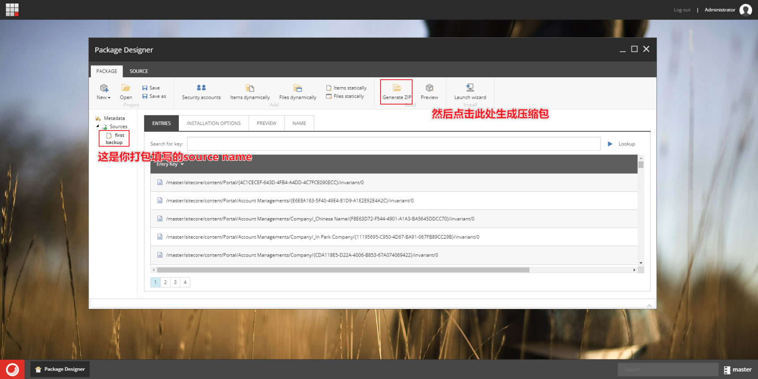Add Items statically source
This screenshot has height=379, width=758.
(x=347, y=88)
